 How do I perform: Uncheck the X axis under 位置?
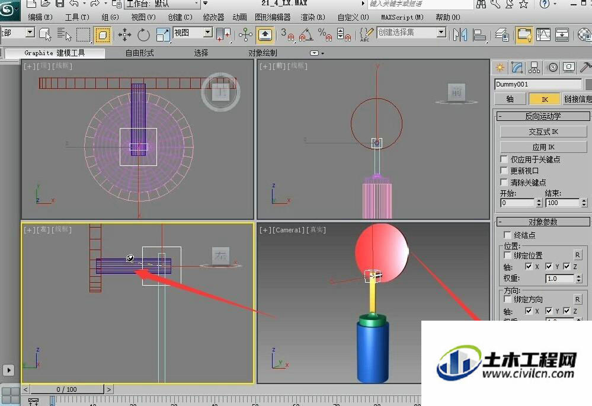pyautogui.click(x=529, y=267)
